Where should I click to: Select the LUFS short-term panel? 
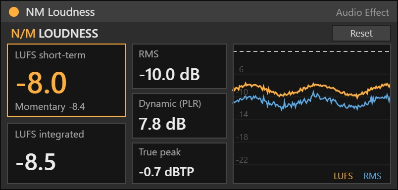coord(66,80)
